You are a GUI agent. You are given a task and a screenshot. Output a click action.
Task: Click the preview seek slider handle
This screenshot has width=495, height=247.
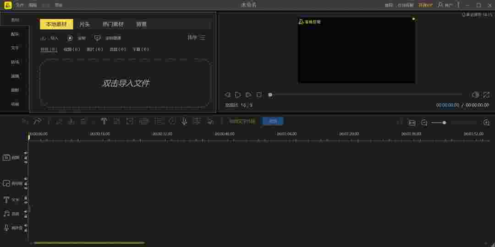click(x=270, y=95)
